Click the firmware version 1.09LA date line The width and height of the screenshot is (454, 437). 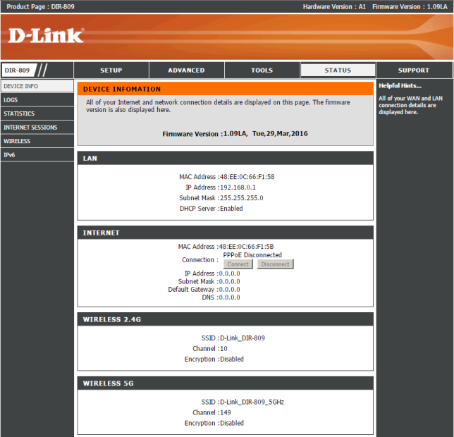point(235,134)
